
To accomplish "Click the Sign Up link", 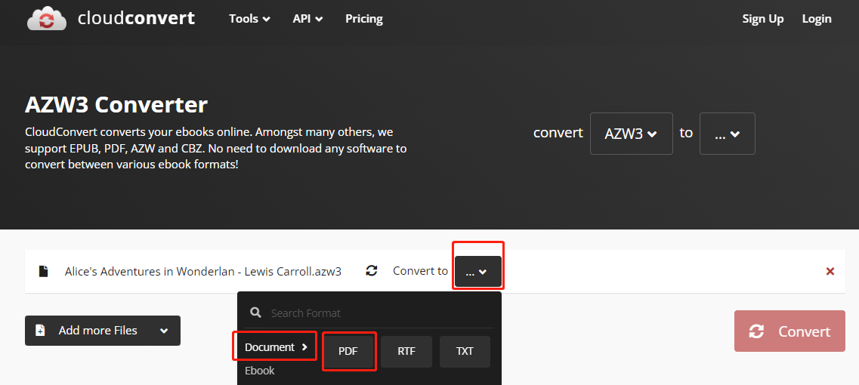I will coord(762,19).
